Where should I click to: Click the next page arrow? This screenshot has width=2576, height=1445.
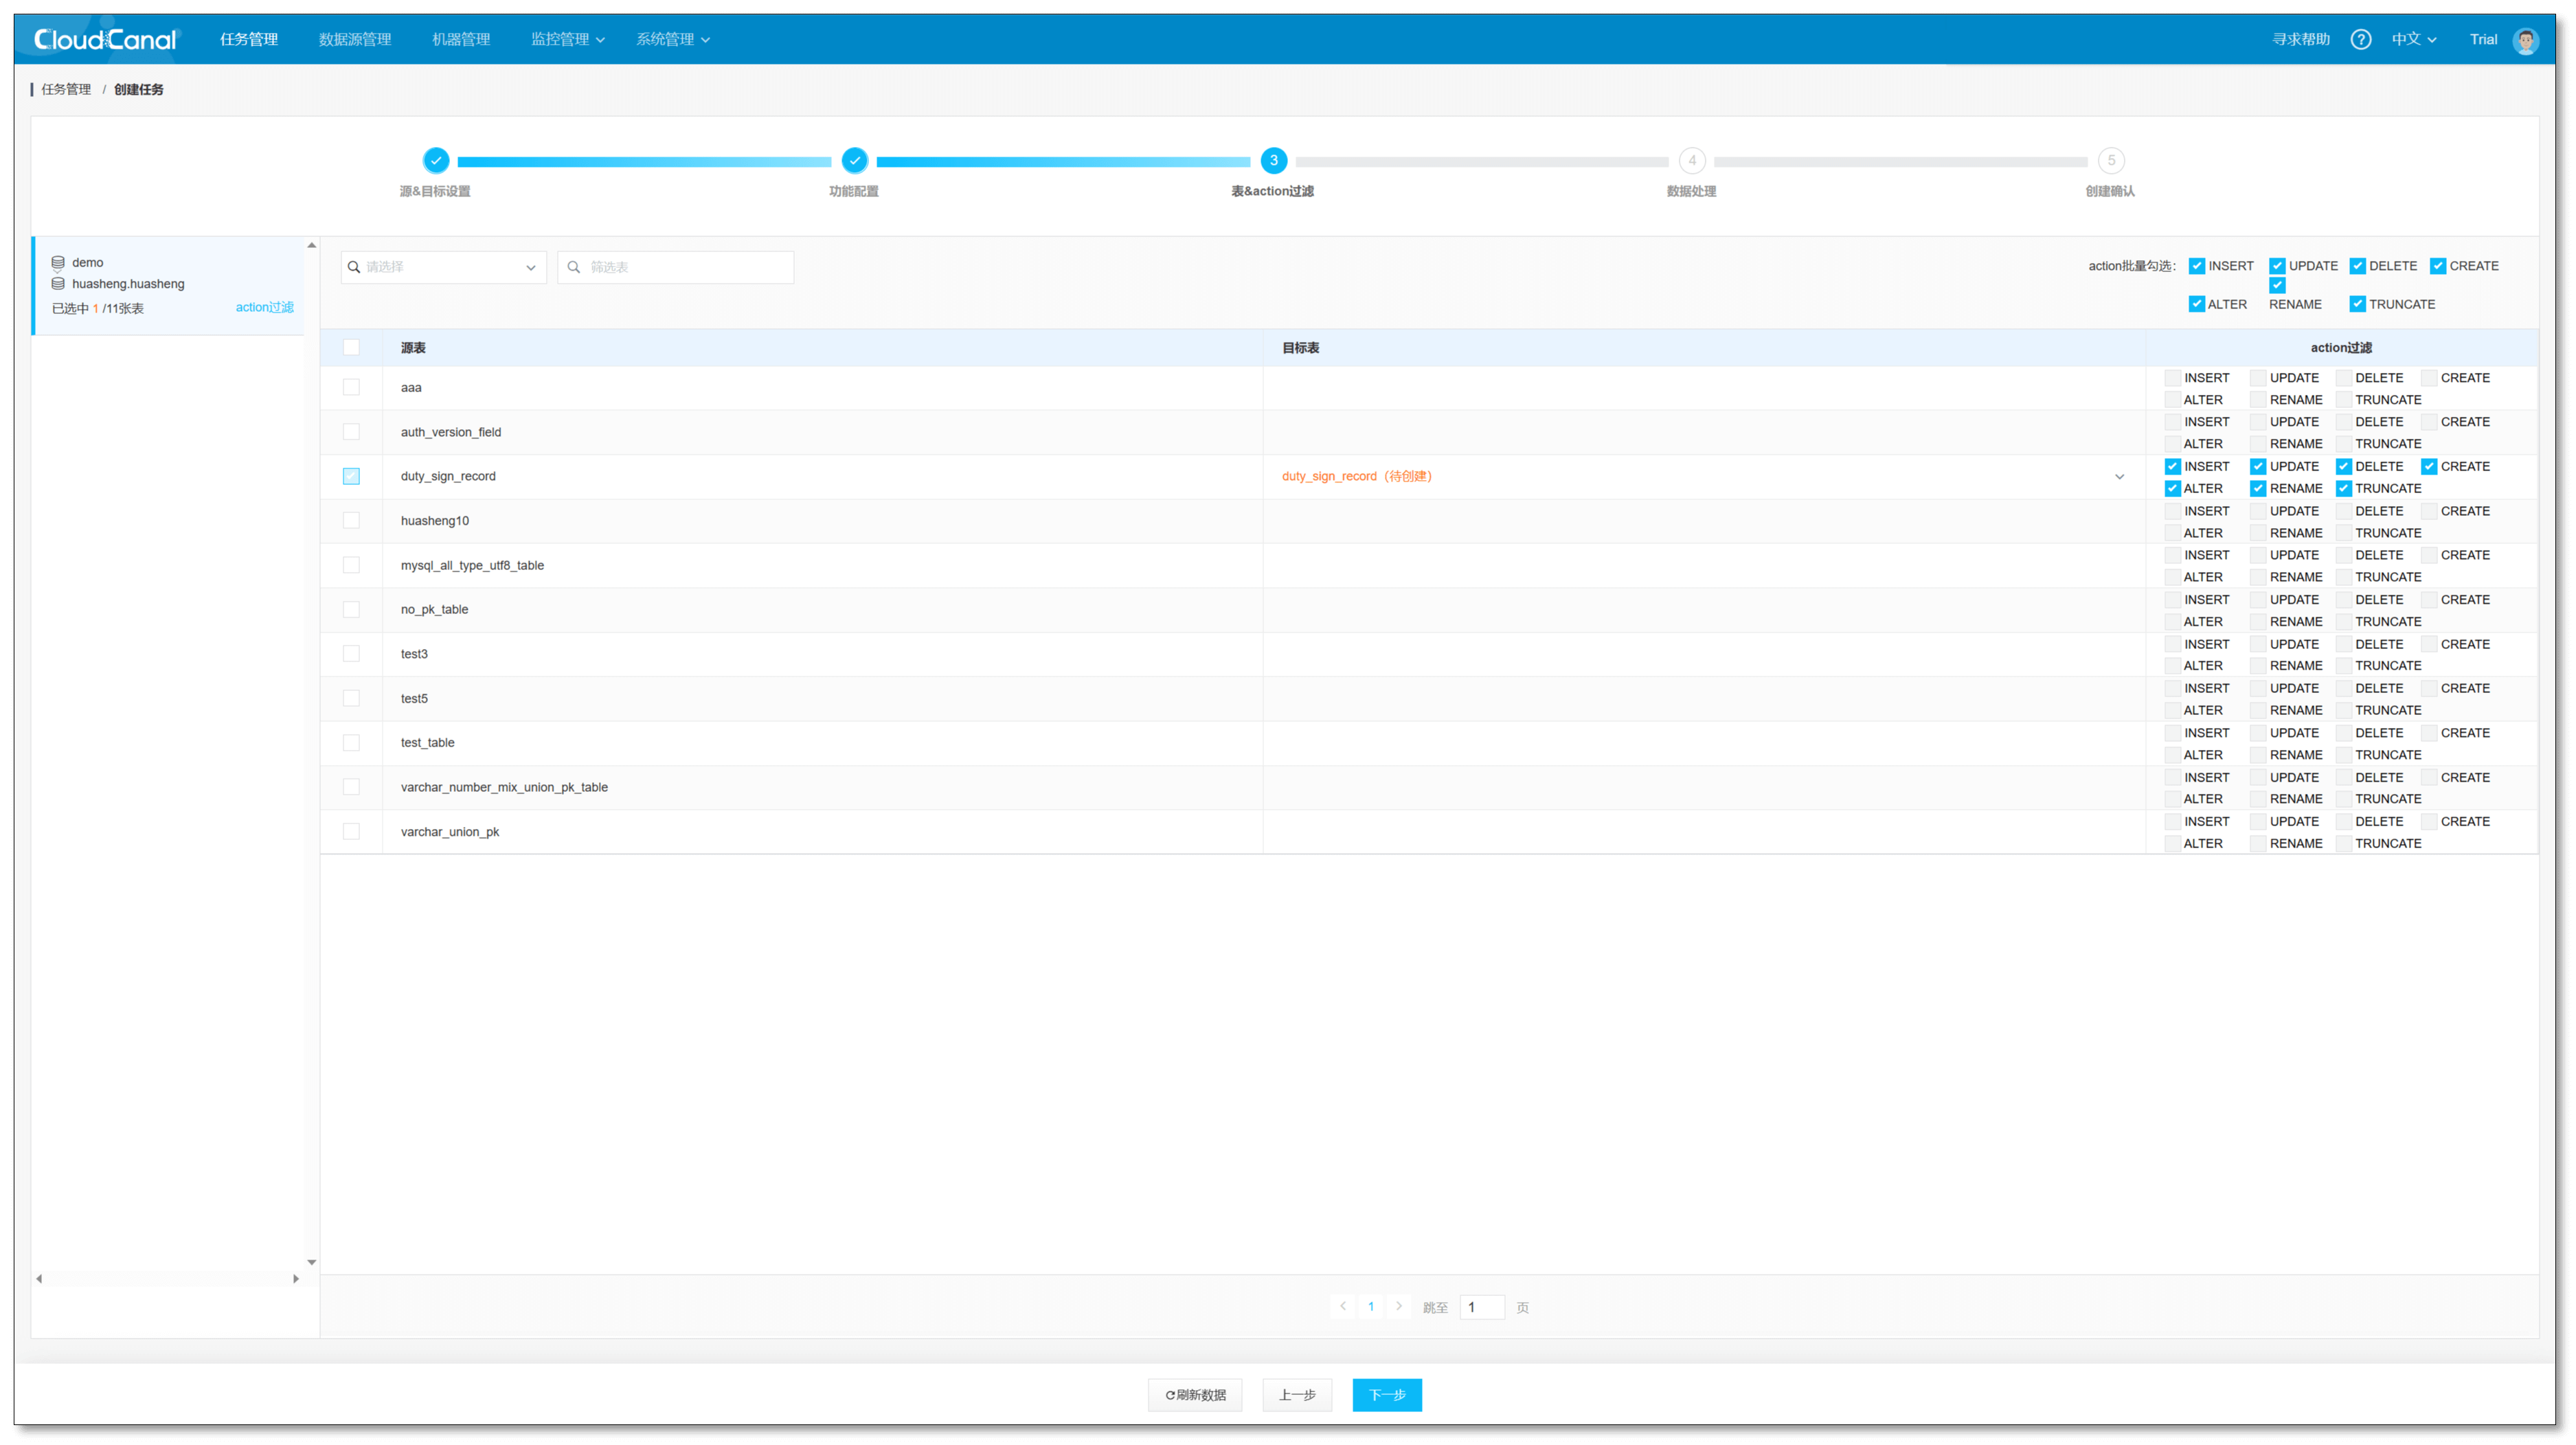pyautogui.click(x=1399, y=1306)
